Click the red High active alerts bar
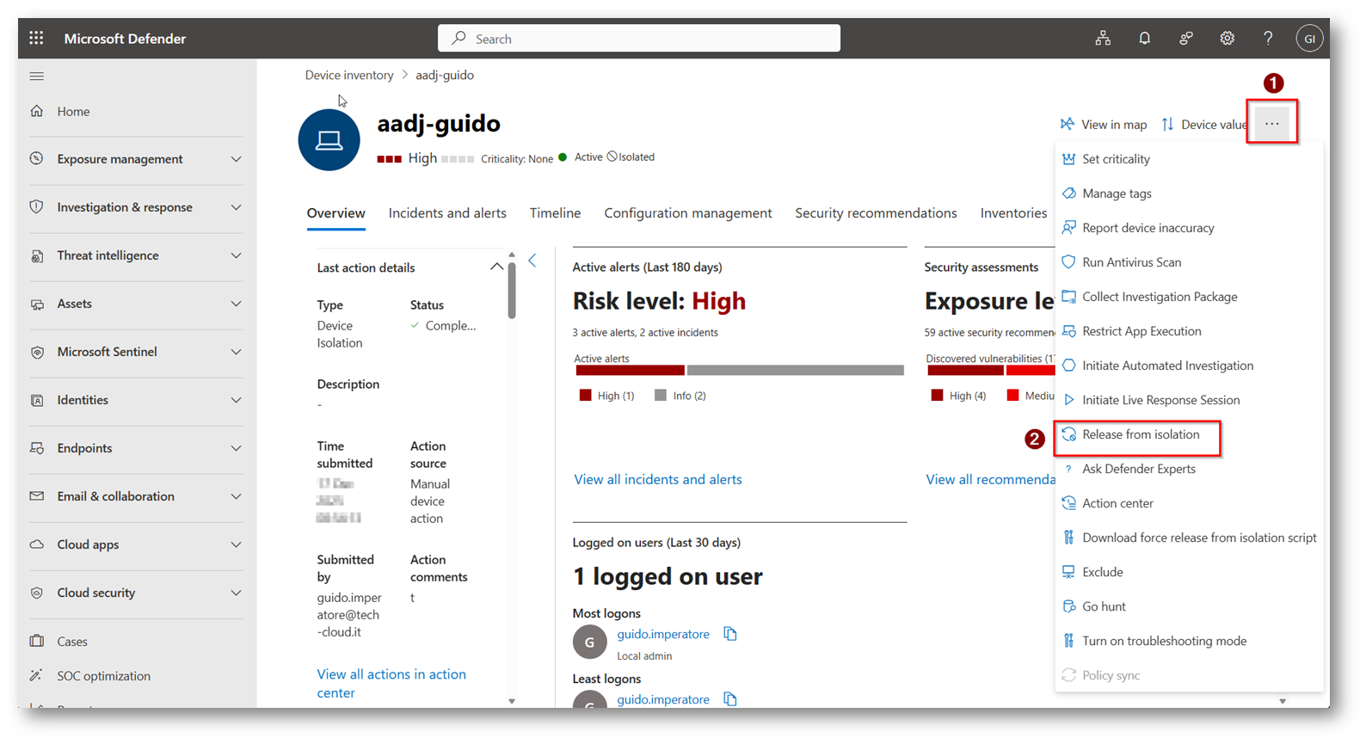This screenshot has height=744, width=1366. (630, 371)
